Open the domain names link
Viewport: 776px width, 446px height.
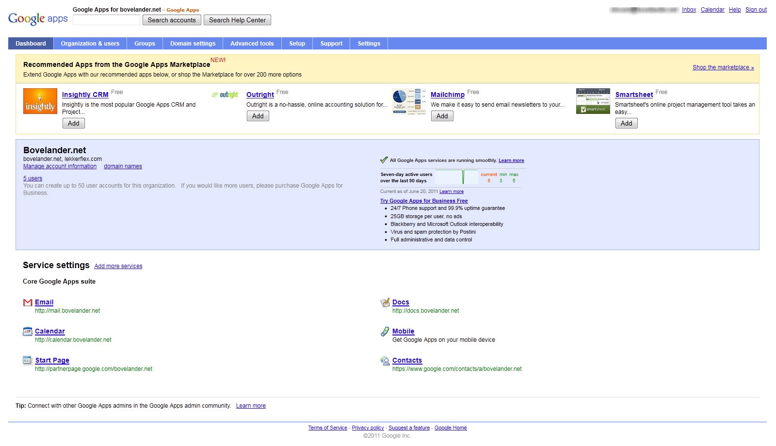click(x=123, y=166)
